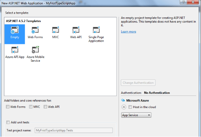Image resolution: width=201 pixels, height=137 pixels.
Task: Enable the MVC core references checkbox
Action: click(x=31, y=107)
